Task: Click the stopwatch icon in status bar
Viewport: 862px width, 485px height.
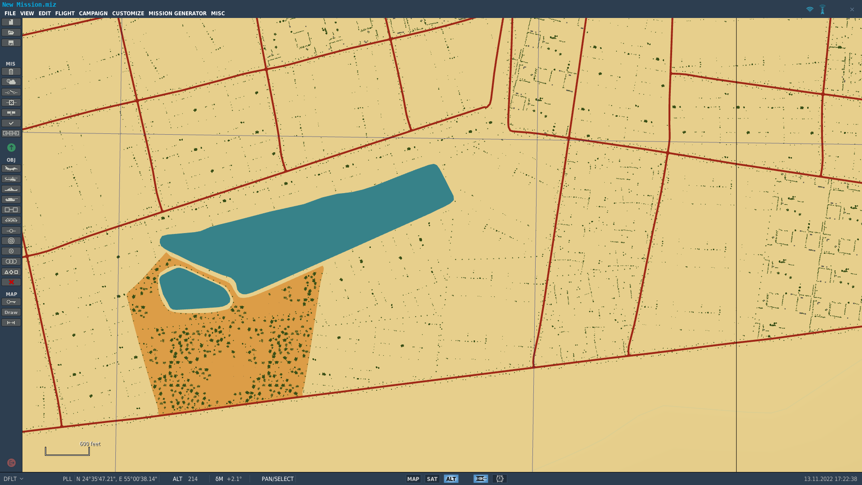Action: 500,479
